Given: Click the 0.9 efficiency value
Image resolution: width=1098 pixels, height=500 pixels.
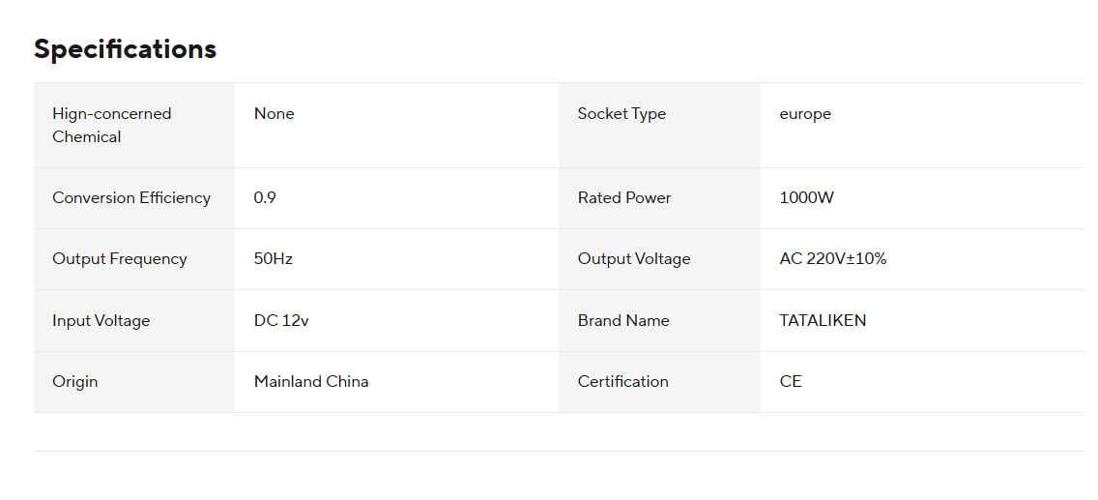Looking at the screenshot, I should pyautogui.click(x=265, y=198).
